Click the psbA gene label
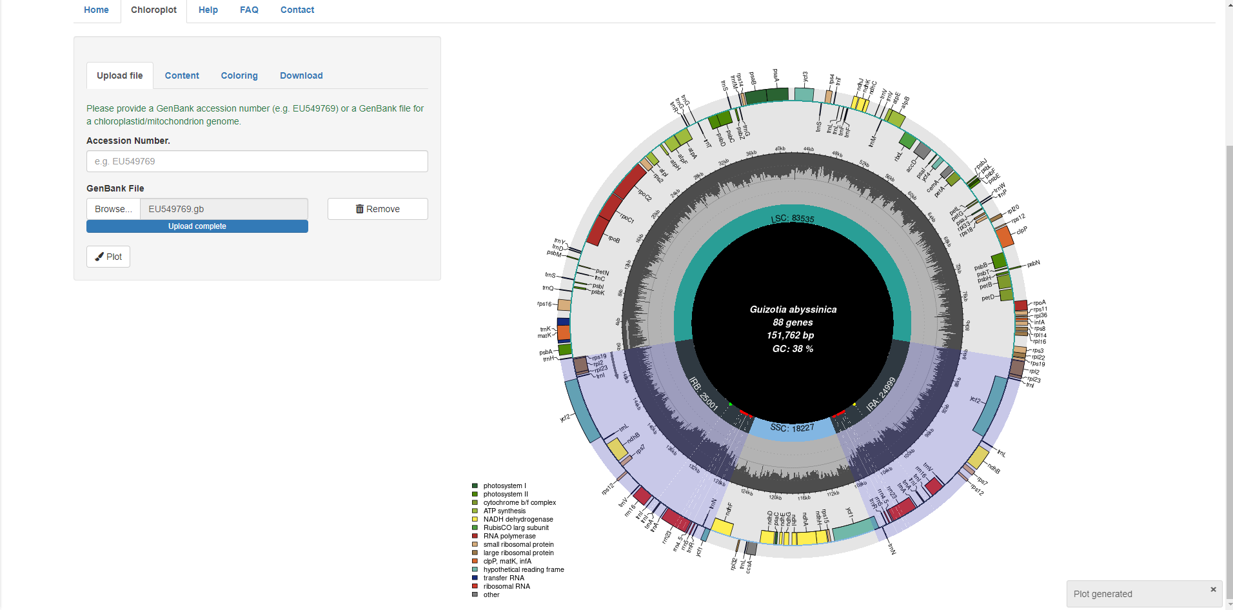Viewport: 1233px width, 610px height. 546,352
